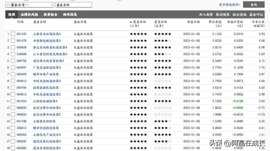Screen dimensions: 270x151
Task: Open fund link 鹏华环保产业股票
Action: pos(46,74)
